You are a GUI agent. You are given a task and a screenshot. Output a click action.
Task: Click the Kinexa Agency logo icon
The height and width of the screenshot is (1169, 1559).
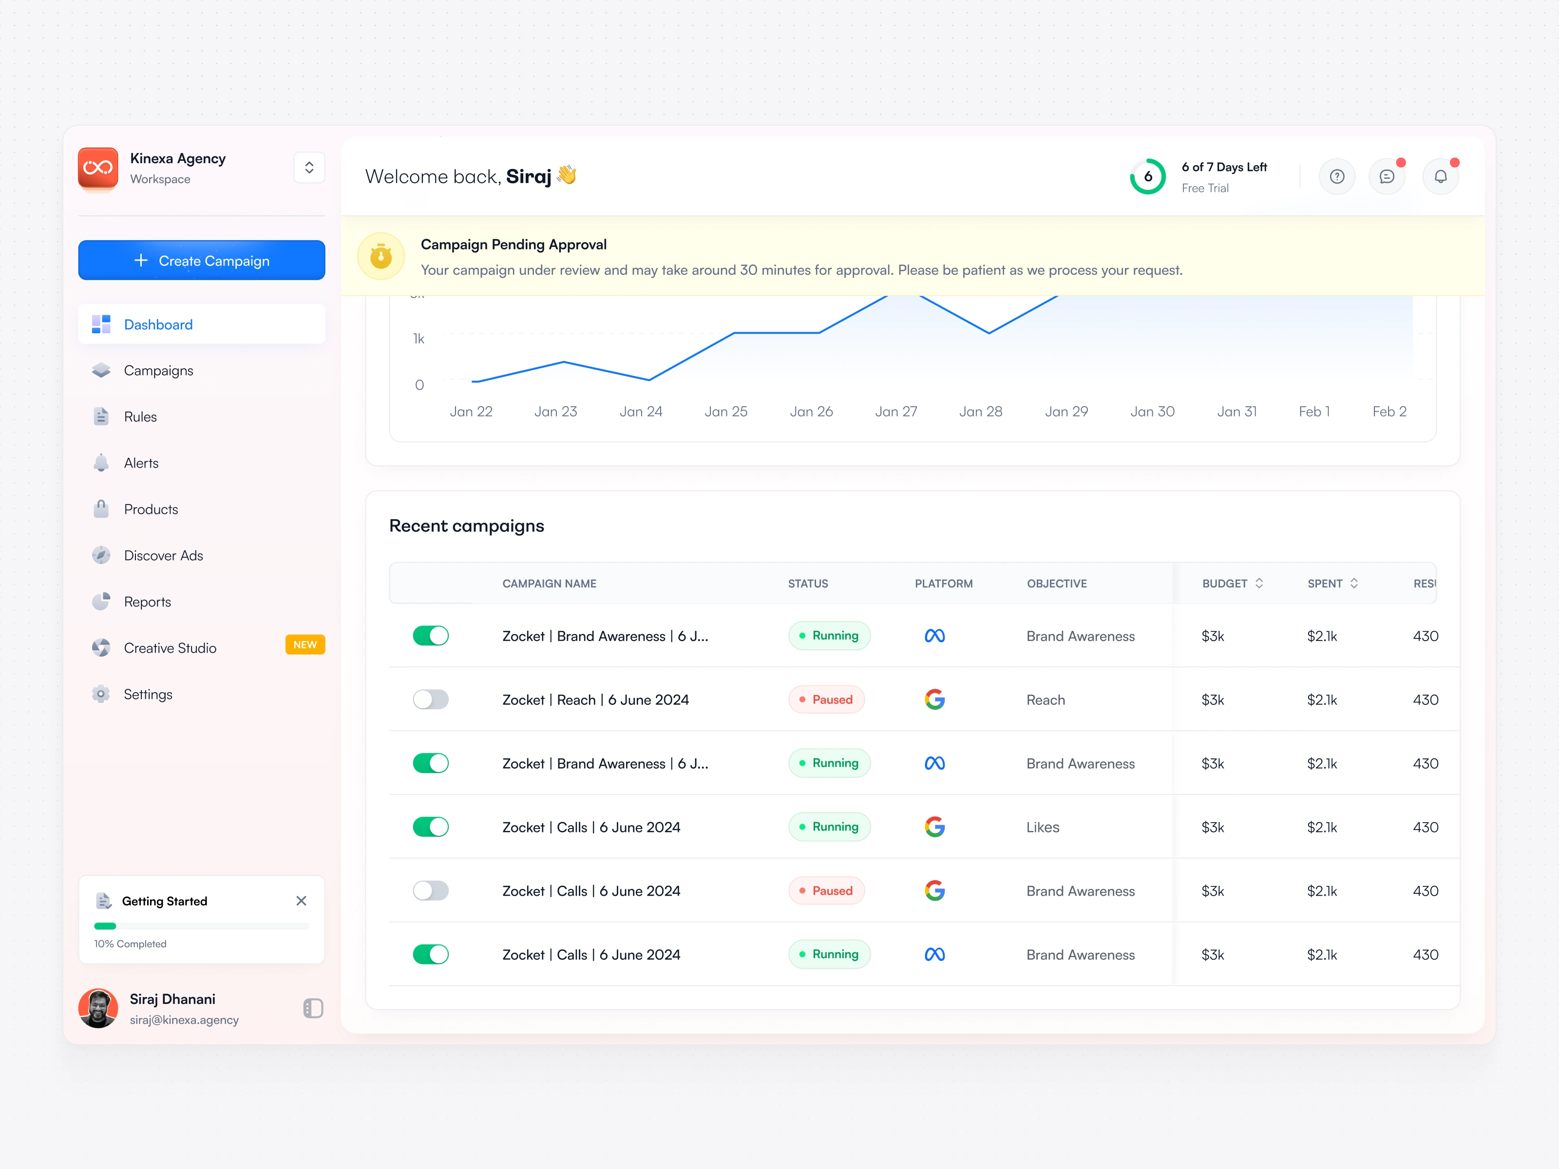(98, 168)
